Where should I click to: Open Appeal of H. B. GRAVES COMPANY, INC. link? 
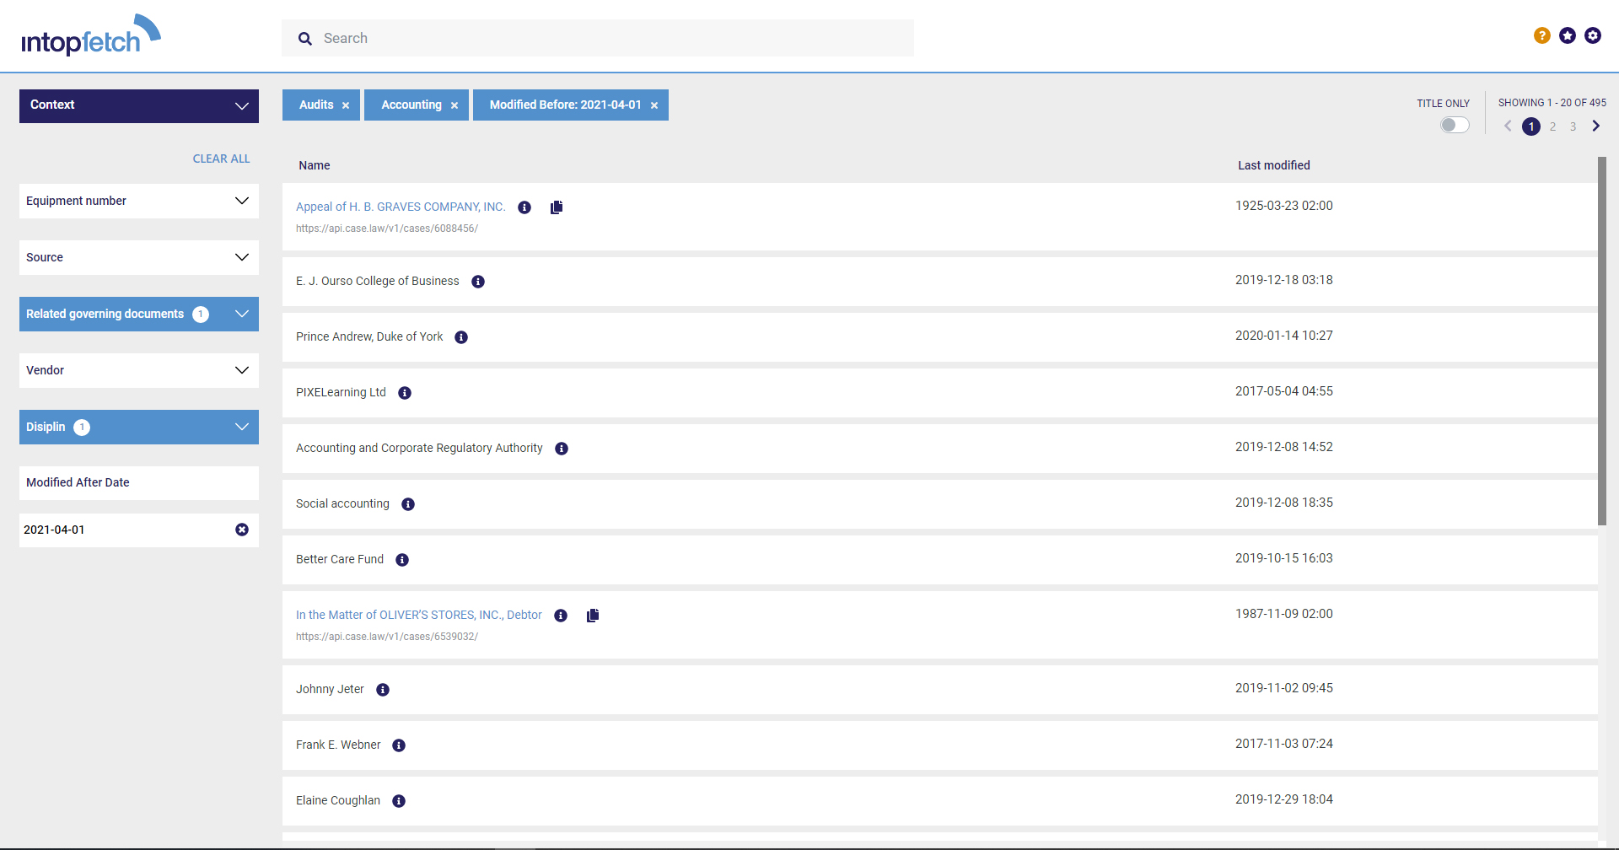coord(401,207)
